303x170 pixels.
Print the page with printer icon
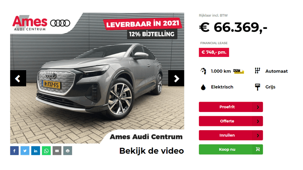(68, 151)
